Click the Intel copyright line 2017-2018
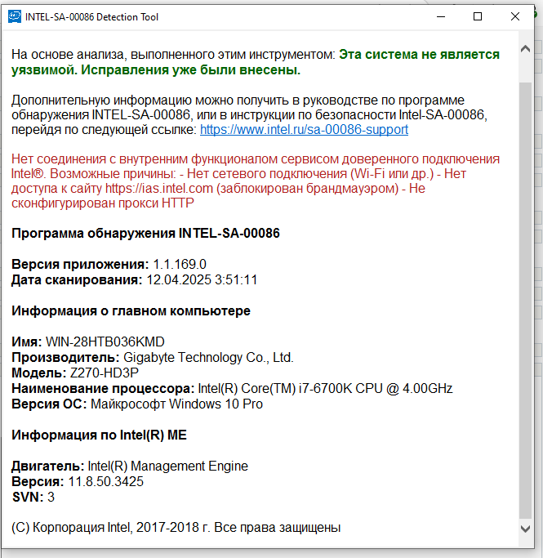Viewport: 543px width, 558px height. pos(176,528)
